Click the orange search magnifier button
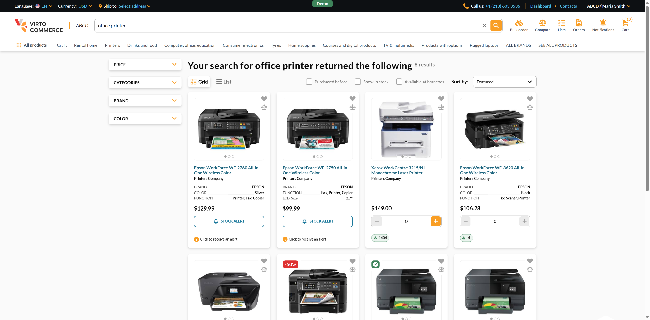Viewport: 650px width, 320px height. click(x=496, y=26)
